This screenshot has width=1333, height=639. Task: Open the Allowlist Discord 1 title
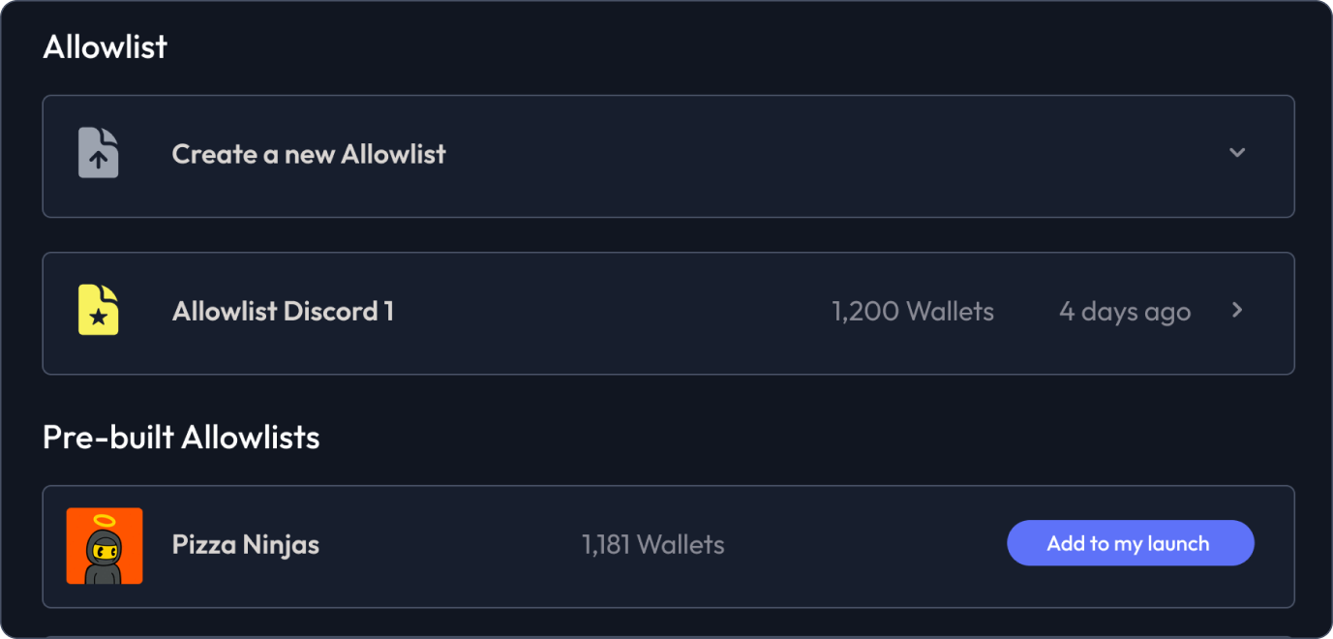[x=283, y=312]
